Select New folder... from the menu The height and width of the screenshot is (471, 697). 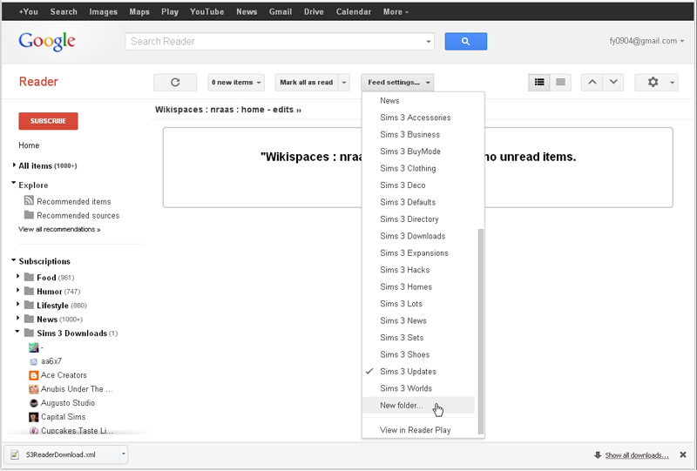point(402,406)
